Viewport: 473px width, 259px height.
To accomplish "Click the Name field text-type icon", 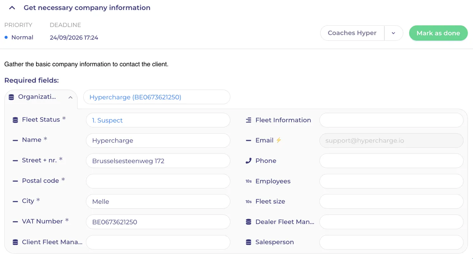I will click(x=15, y=140).
